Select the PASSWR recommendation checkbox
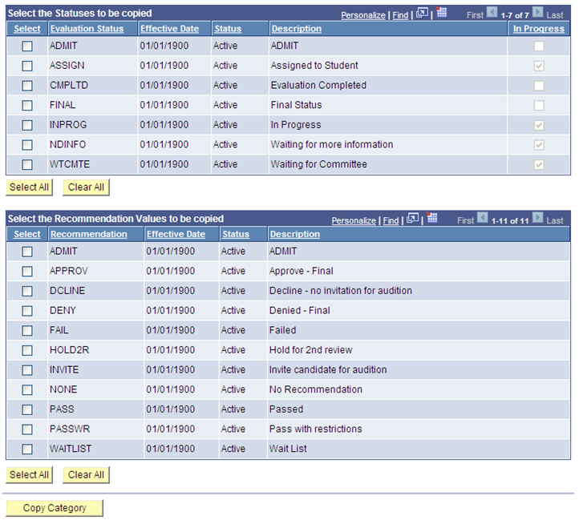 [27, 429]
